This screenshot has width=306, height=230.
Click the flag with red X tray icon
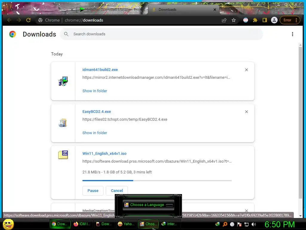[x=239, y=224]
